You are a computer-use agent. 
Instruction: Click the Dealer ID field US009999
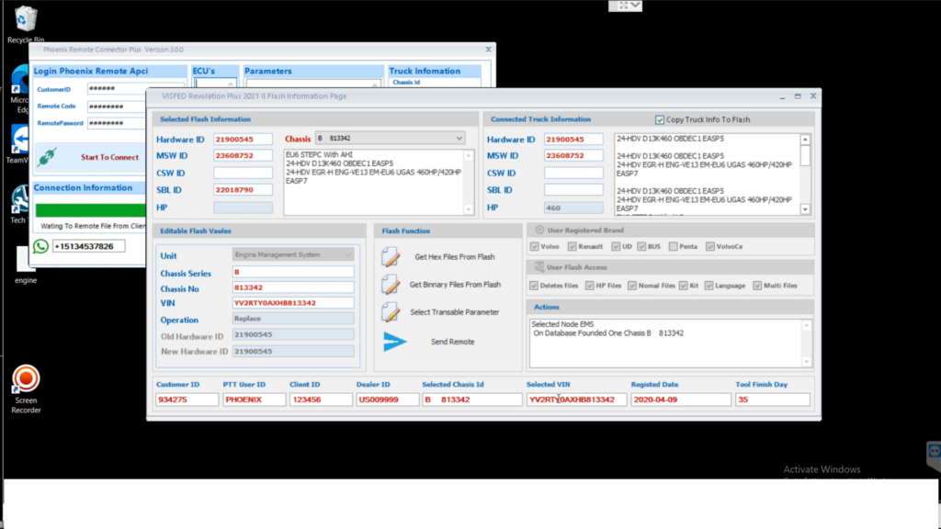pyautogui.click(x=387, y=400)
